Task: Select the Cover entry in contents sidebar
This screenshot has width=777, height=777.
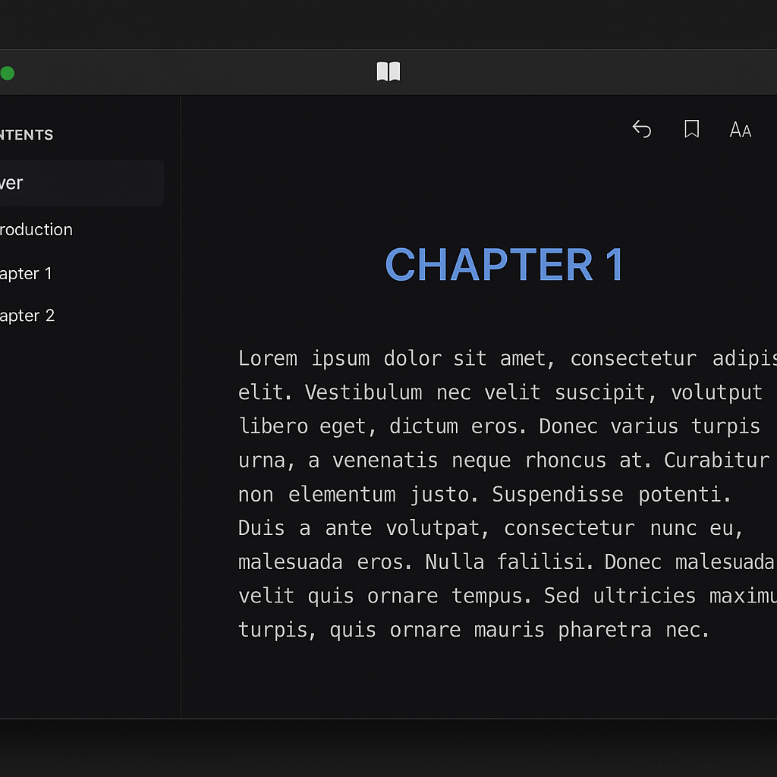Action: pos(76,183)
